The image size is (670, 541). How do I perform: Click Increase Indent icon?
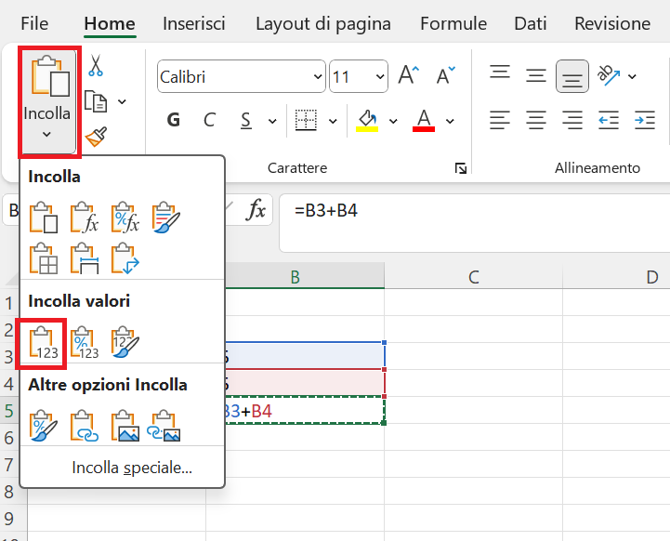pyautogui.click(x=645, y=120)
